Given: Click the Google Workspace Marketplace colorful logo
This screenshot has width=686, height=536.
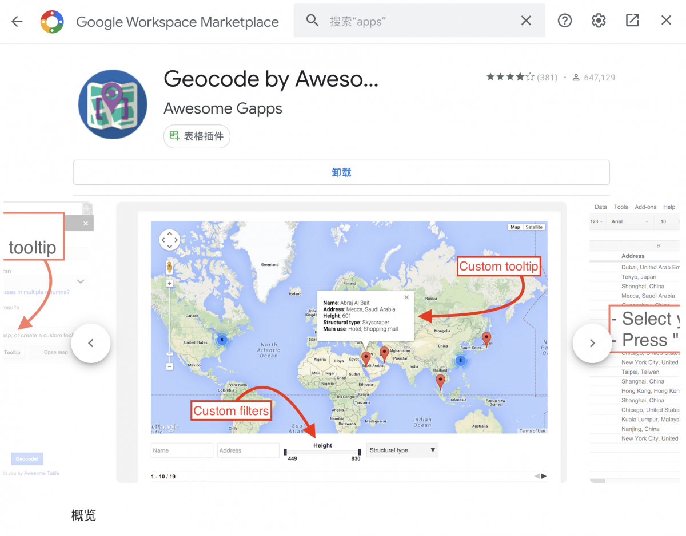Looking at the screenshot, I should click(52, 22).
